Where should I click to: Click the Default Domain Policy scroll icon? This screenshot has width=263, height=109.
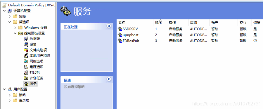coord(5,5)
